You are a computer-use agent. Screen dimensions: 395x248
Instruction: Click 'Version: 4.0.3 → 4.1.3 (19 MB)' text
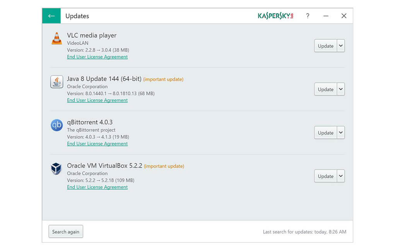pyautogui.click(x=98, y=137)
